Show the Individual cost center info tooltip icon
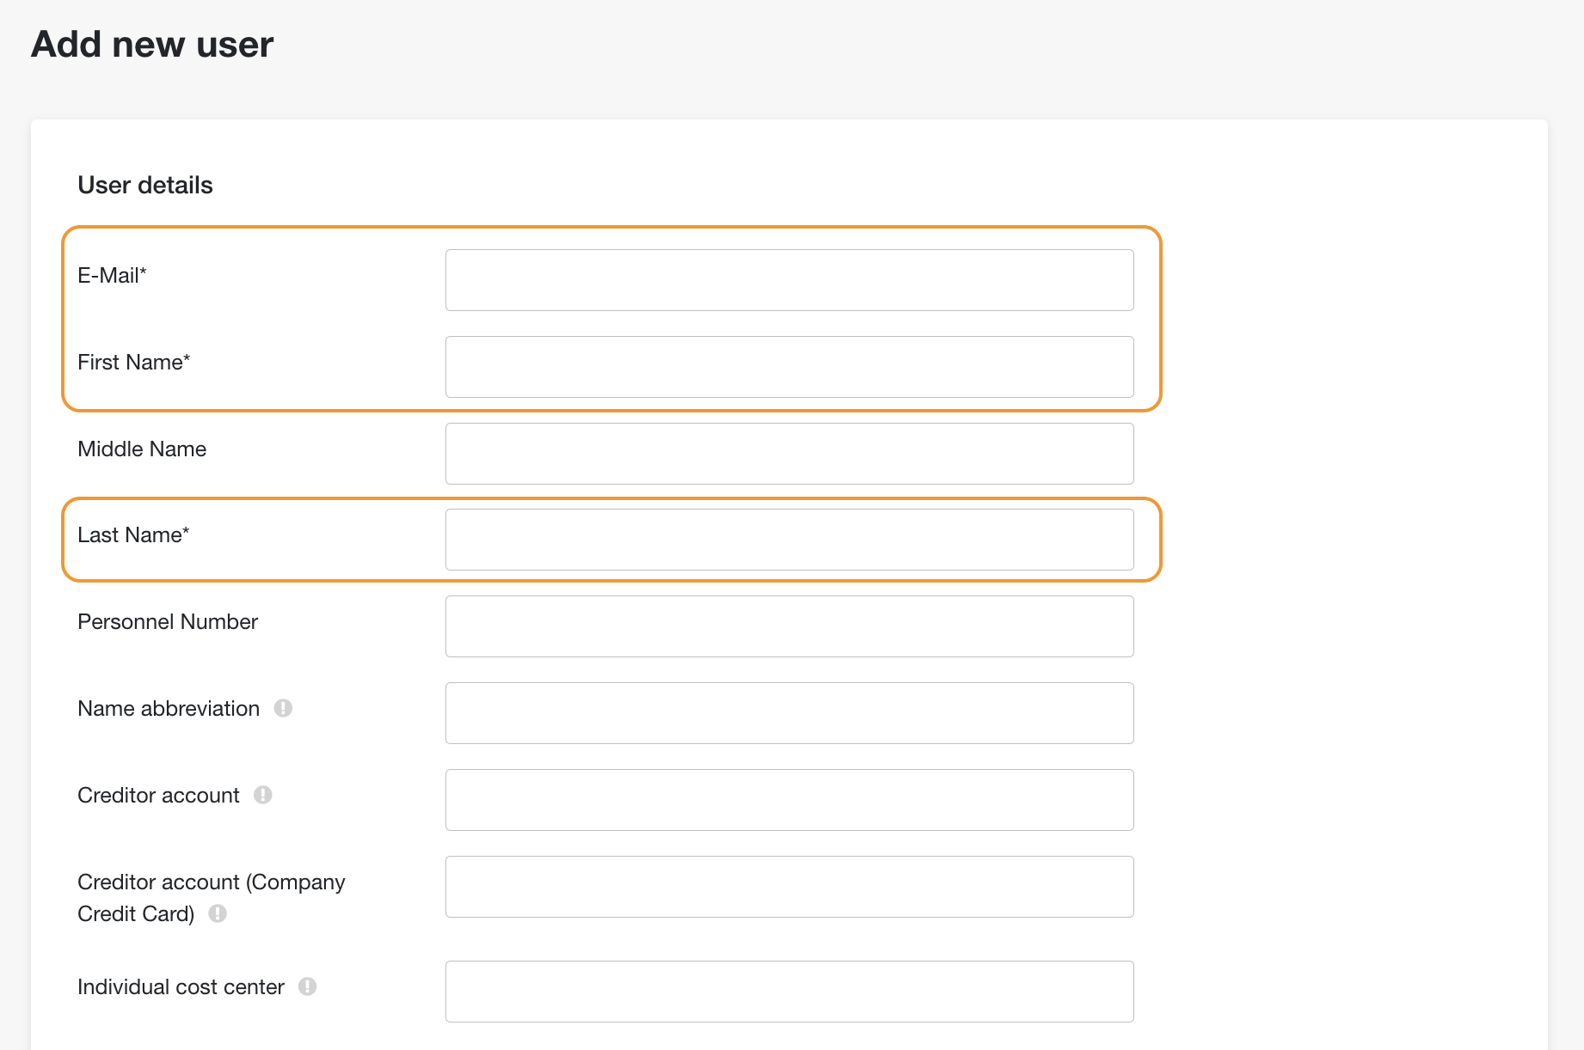Viewport: 1584px width, 1050px height. coord(308,986)
